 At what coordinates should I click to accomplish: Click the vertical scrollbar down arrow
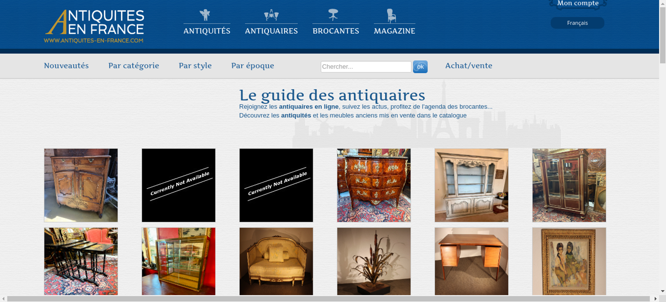coord(663,291)
